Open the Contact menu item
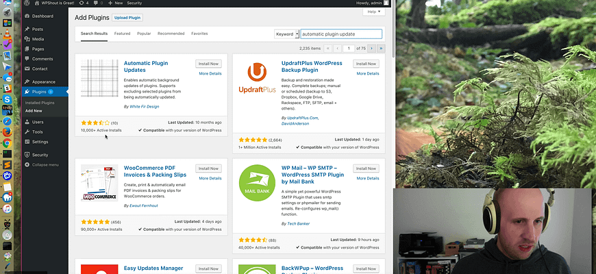This screenshot has width=596, height=274. [40, 68]
